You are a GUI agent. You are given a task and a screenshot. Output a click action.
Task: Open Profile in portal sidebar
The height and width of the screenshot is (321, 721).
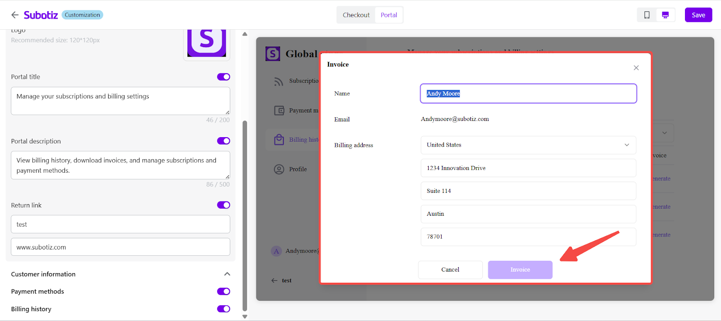pos(297,169)
